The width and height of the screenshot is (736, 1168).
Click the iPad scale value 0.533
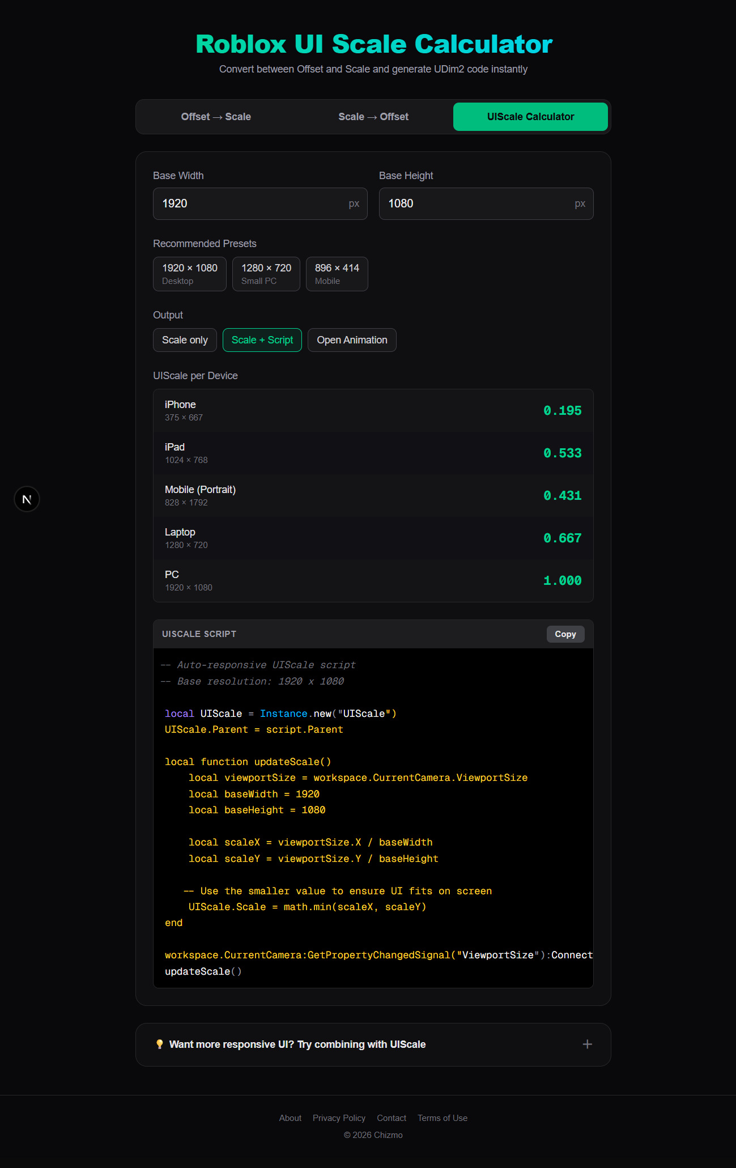(563, 453)
